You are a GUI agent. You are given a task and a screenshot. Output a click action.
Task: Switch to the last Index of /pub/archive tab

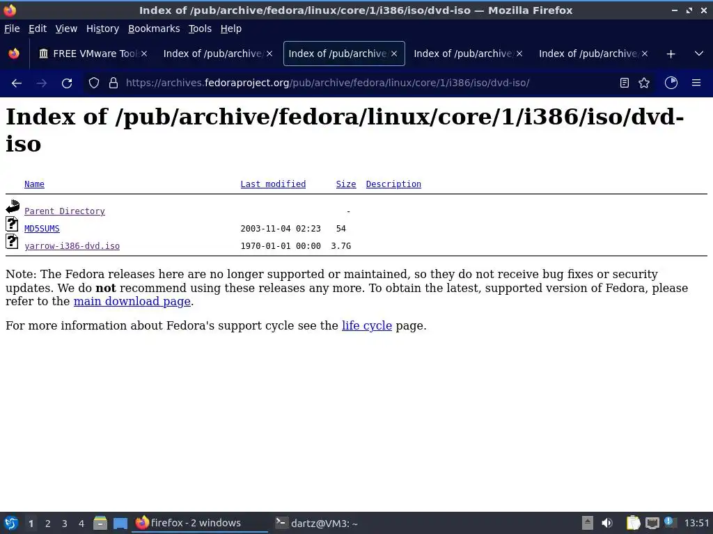(x=593, y=54)
